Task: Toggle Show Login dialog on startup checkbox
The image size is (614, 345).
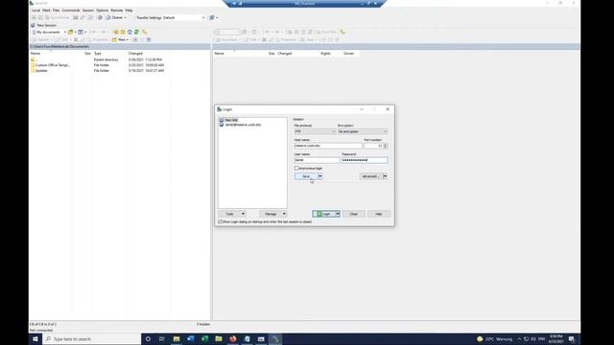Action: [220, 221]
